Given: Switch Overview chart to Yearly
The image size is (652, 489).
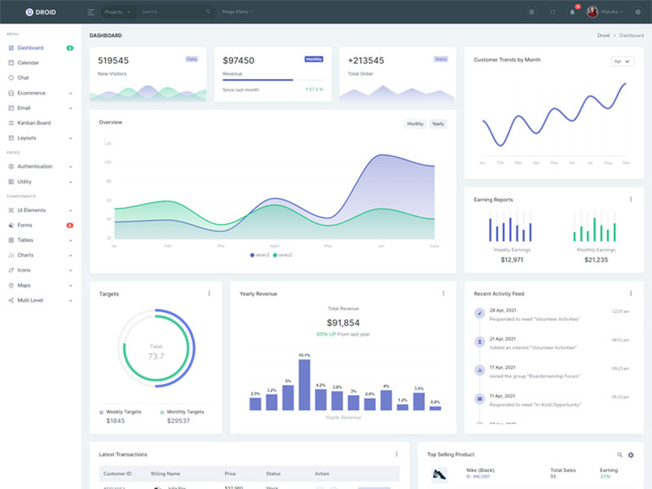Looking at the screenshot, I should [x=438, y=124].
